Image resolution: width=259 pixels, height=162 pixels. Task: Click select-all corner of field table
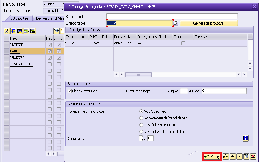pyautogui.click(x=6, y=38)
